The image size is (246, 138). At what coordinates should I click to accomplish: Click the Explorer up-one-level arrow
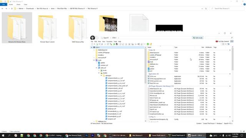click(x=12, y=8)
